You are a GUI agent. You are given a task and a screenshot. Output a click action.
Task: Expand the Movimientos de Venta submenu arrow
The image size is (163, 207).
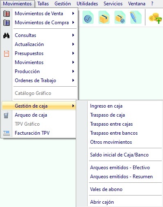(73, 14)
